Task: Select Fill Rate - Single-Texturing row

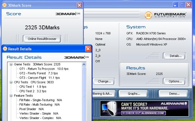Action: tap(41, 100)
